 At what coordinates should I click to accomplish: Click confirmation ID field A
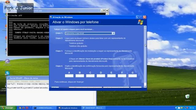coord(69,76)
